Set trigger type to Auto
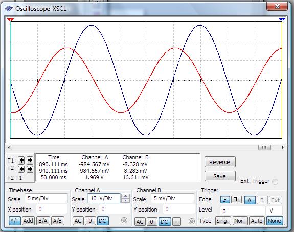The height and width of the screenshot is (232, 294). 257,221
